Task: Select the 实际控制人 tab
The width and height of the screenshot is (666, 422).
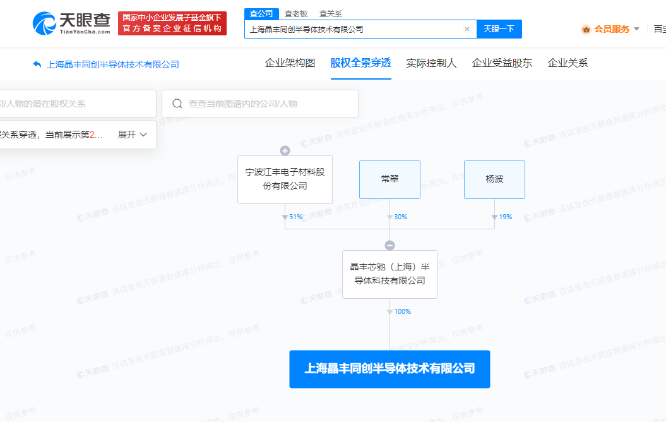Action: pos(431,63)
